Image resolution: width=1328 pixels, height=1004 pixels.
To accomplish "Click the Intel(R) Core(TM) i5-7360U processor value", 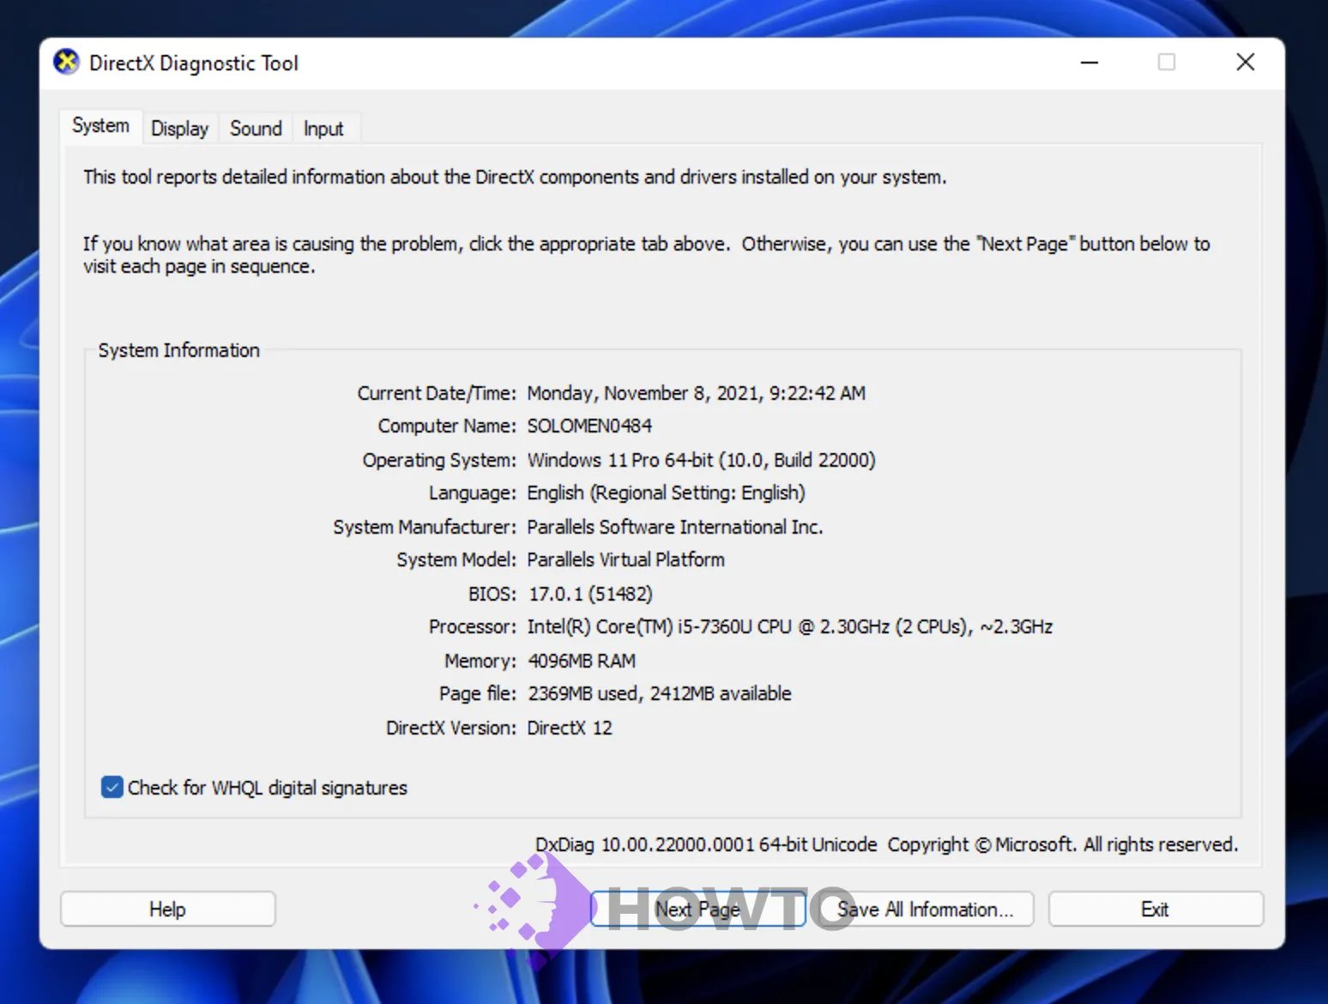I will pos(789,626).
